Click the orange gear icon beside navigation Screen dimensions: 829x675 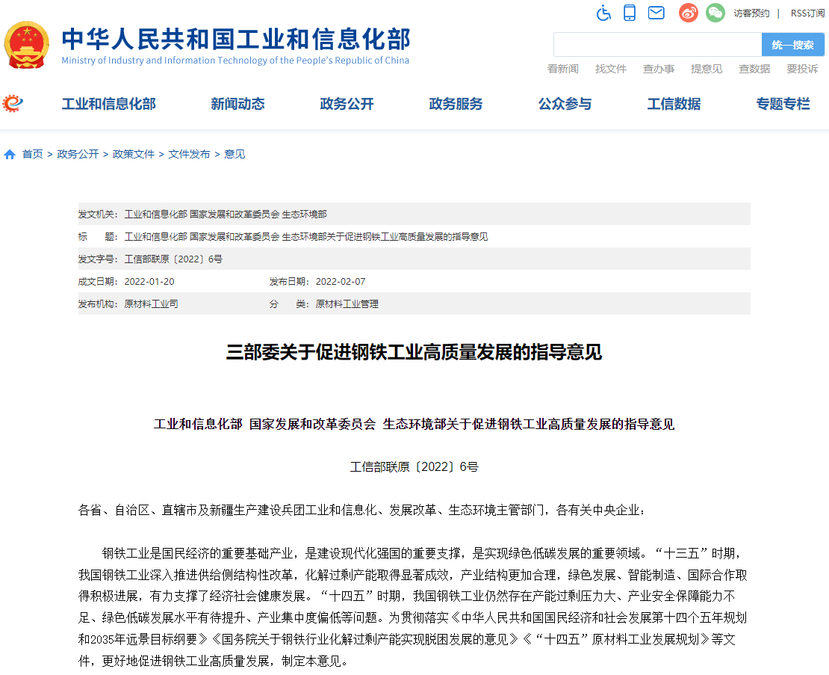[x=13, y=103]
